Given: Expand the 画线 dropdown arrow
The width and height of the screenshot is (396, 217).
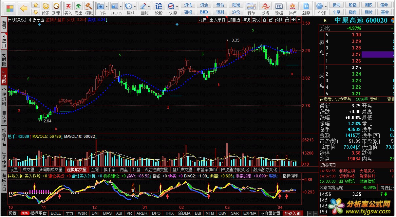Looking at the screenshot, I should pos(149,6).
